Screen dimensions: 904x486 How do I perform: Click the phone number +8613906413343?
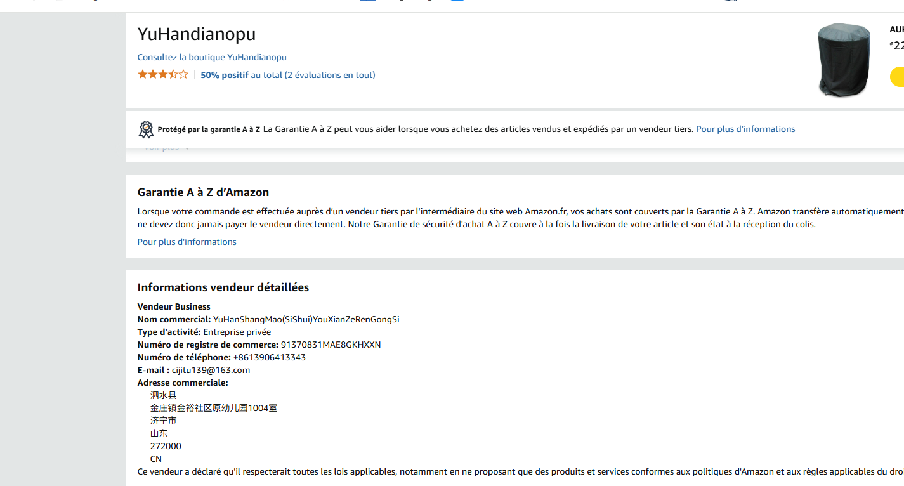270,357
